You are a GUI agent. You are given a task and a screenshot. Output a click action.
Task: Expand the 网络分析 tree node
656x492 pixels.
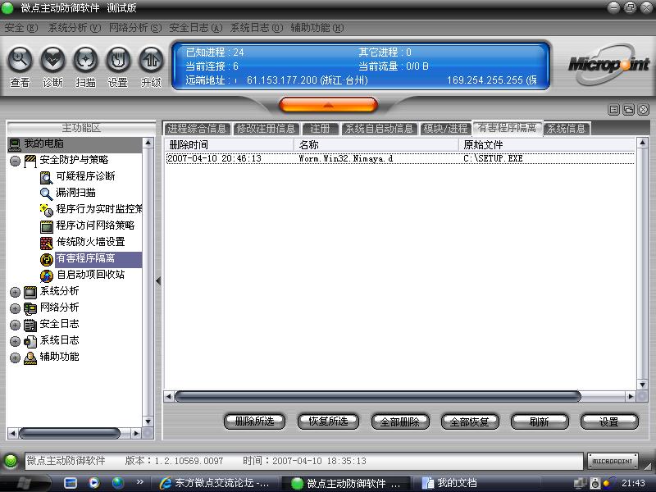pos(15,308)
